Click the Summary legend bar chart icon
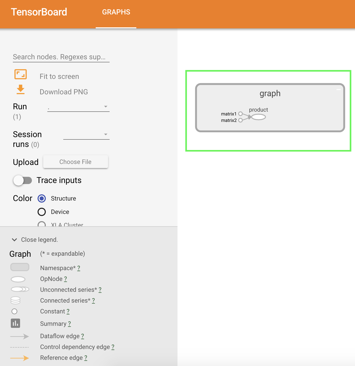 tap(15, 323)
